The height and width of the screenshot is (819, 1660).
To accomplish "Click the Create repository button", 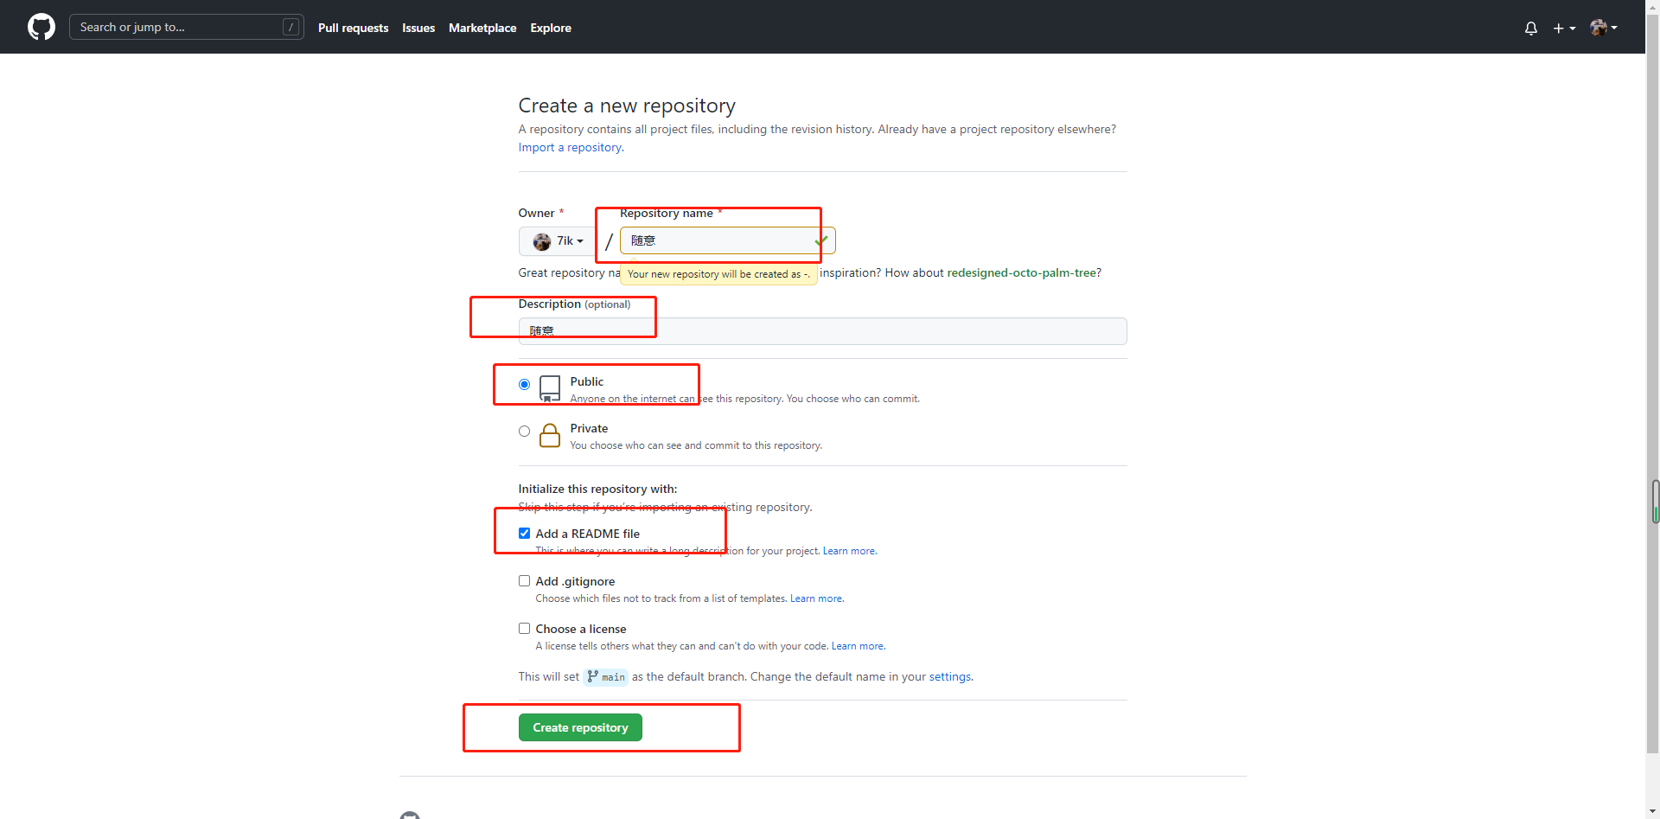I will click(x=580, y=726).
